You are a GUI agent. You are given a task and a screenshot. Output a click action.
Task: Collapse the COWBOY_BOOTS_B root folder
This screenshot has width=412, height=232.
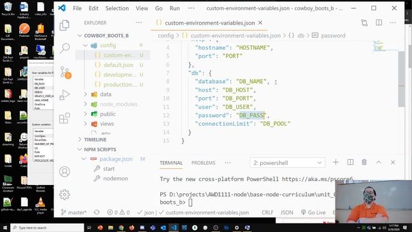[x=80, y=35]
